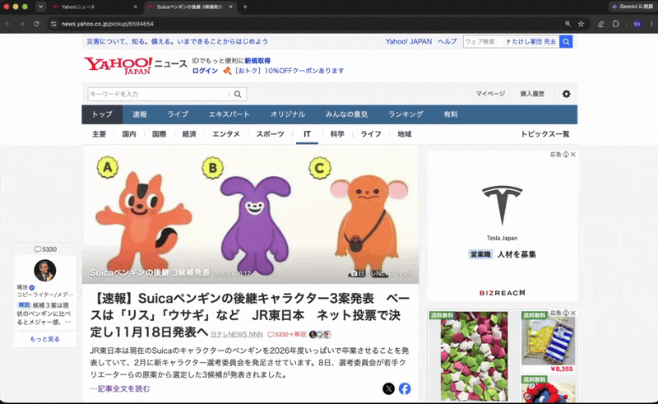Screen dimensions: 658x404
Task: Select the 国内 category
Action: tap(129, 134)
